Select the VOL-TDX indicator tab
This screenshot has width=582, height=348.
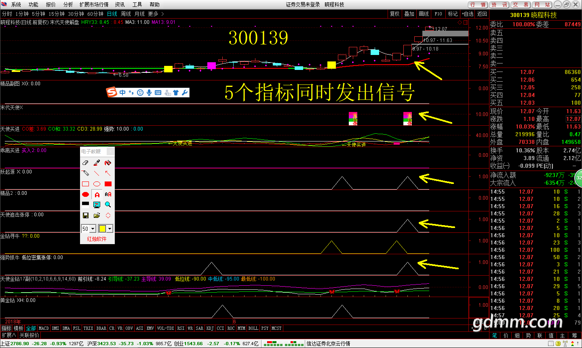(x=165, y=328)
